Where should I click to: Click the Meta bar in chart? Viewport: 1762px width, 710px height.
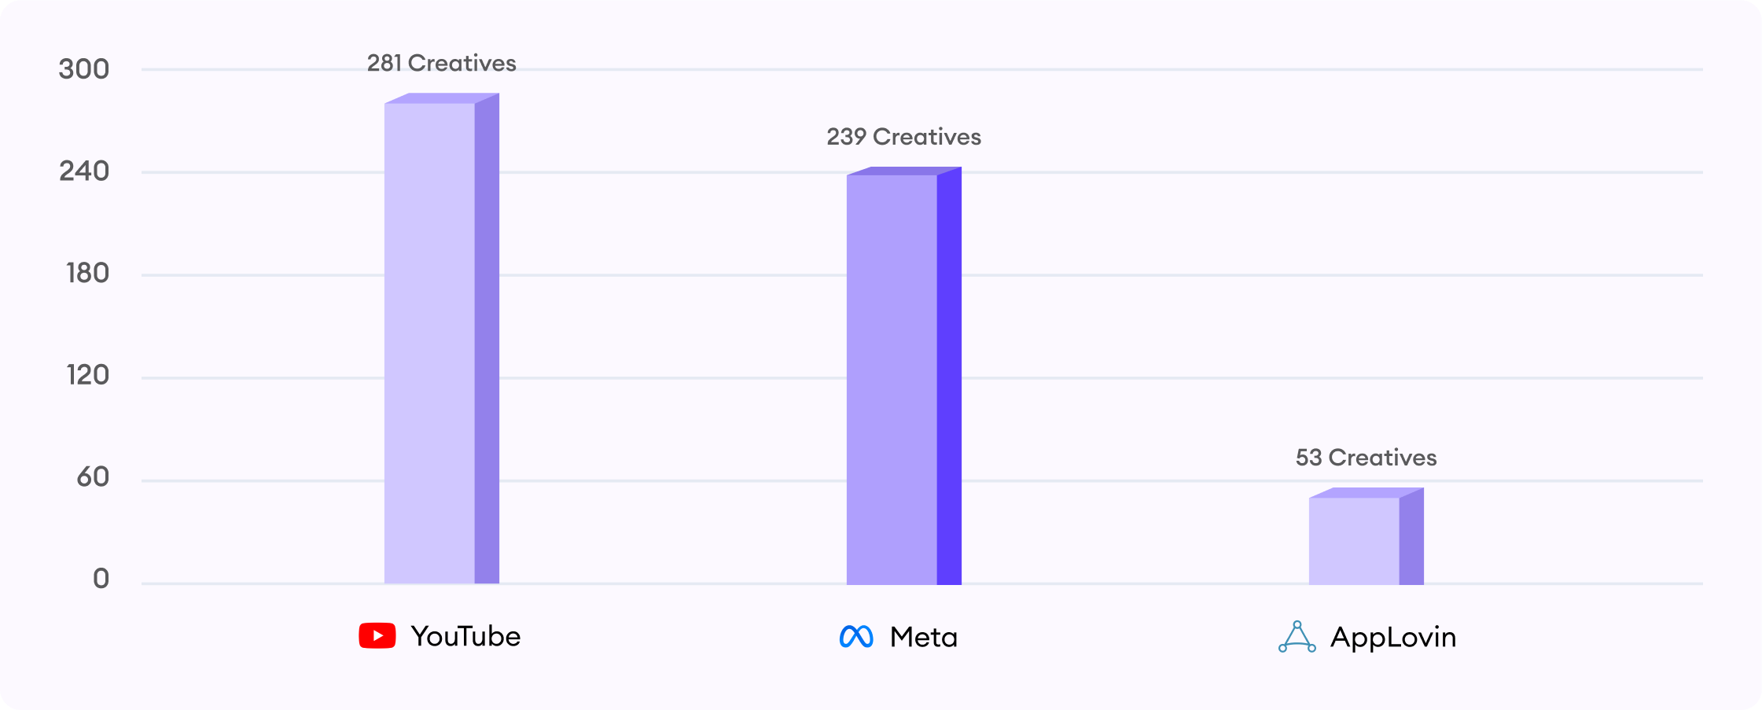pos(904,376)
